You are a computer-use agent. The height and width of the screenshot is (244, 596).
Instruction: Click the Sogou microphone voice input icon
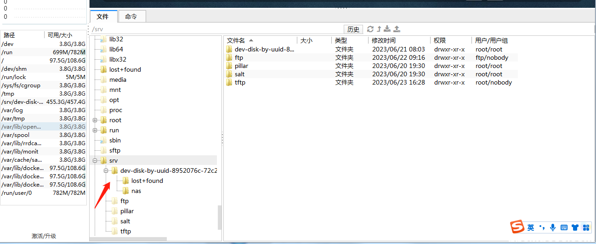[x=553, y=227]
